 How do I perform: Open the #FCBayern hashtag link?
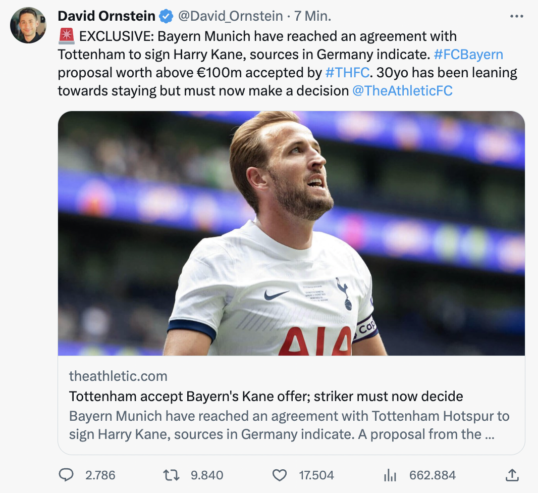[x=468, y=55]
